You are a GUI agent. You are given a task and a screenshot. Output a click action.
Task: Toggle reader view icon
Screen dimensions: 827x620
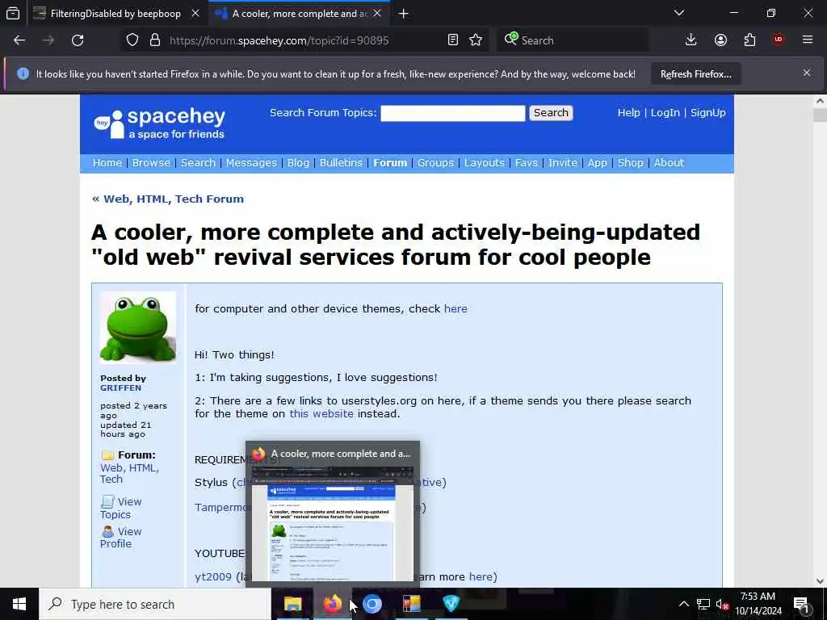pyautogui.click(x=452, y=40)
